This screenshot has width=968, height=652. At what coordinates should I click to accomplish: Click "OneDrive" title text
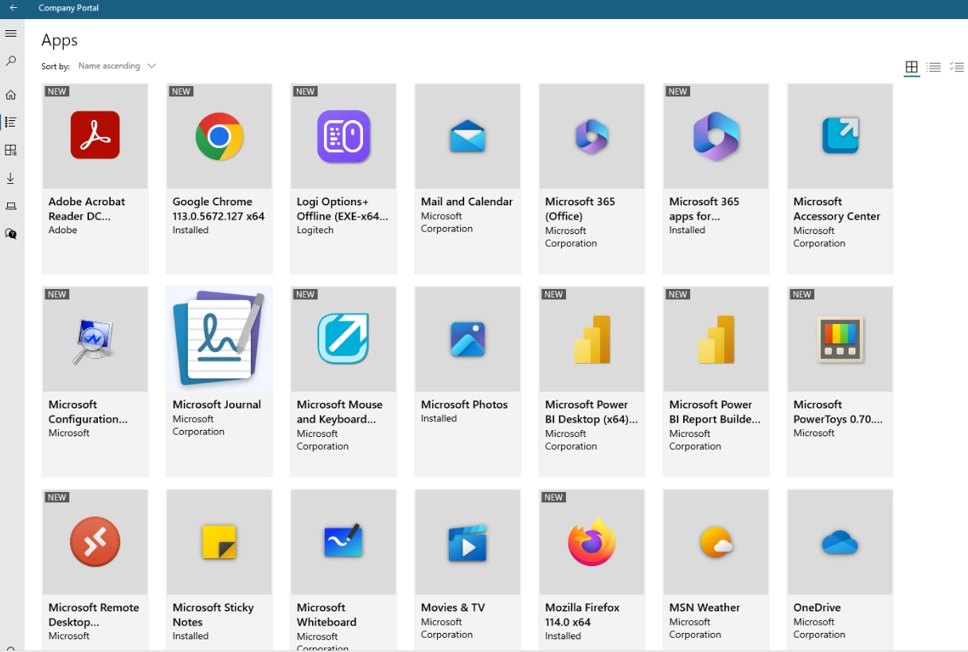pos(818,607)
